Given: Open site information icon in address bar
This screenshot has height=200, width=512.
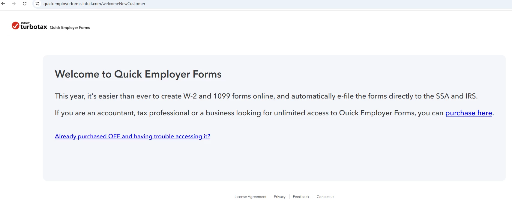Looking at the screenshot, I should [37, 4].
